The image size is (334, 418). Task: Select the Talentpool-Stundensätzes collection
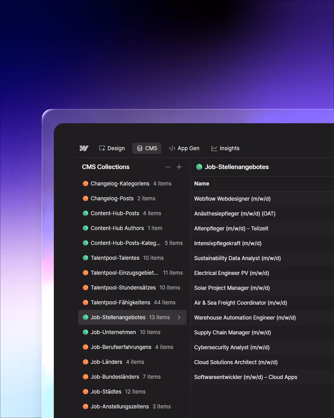pyautogui.click(x=132, y=288)
